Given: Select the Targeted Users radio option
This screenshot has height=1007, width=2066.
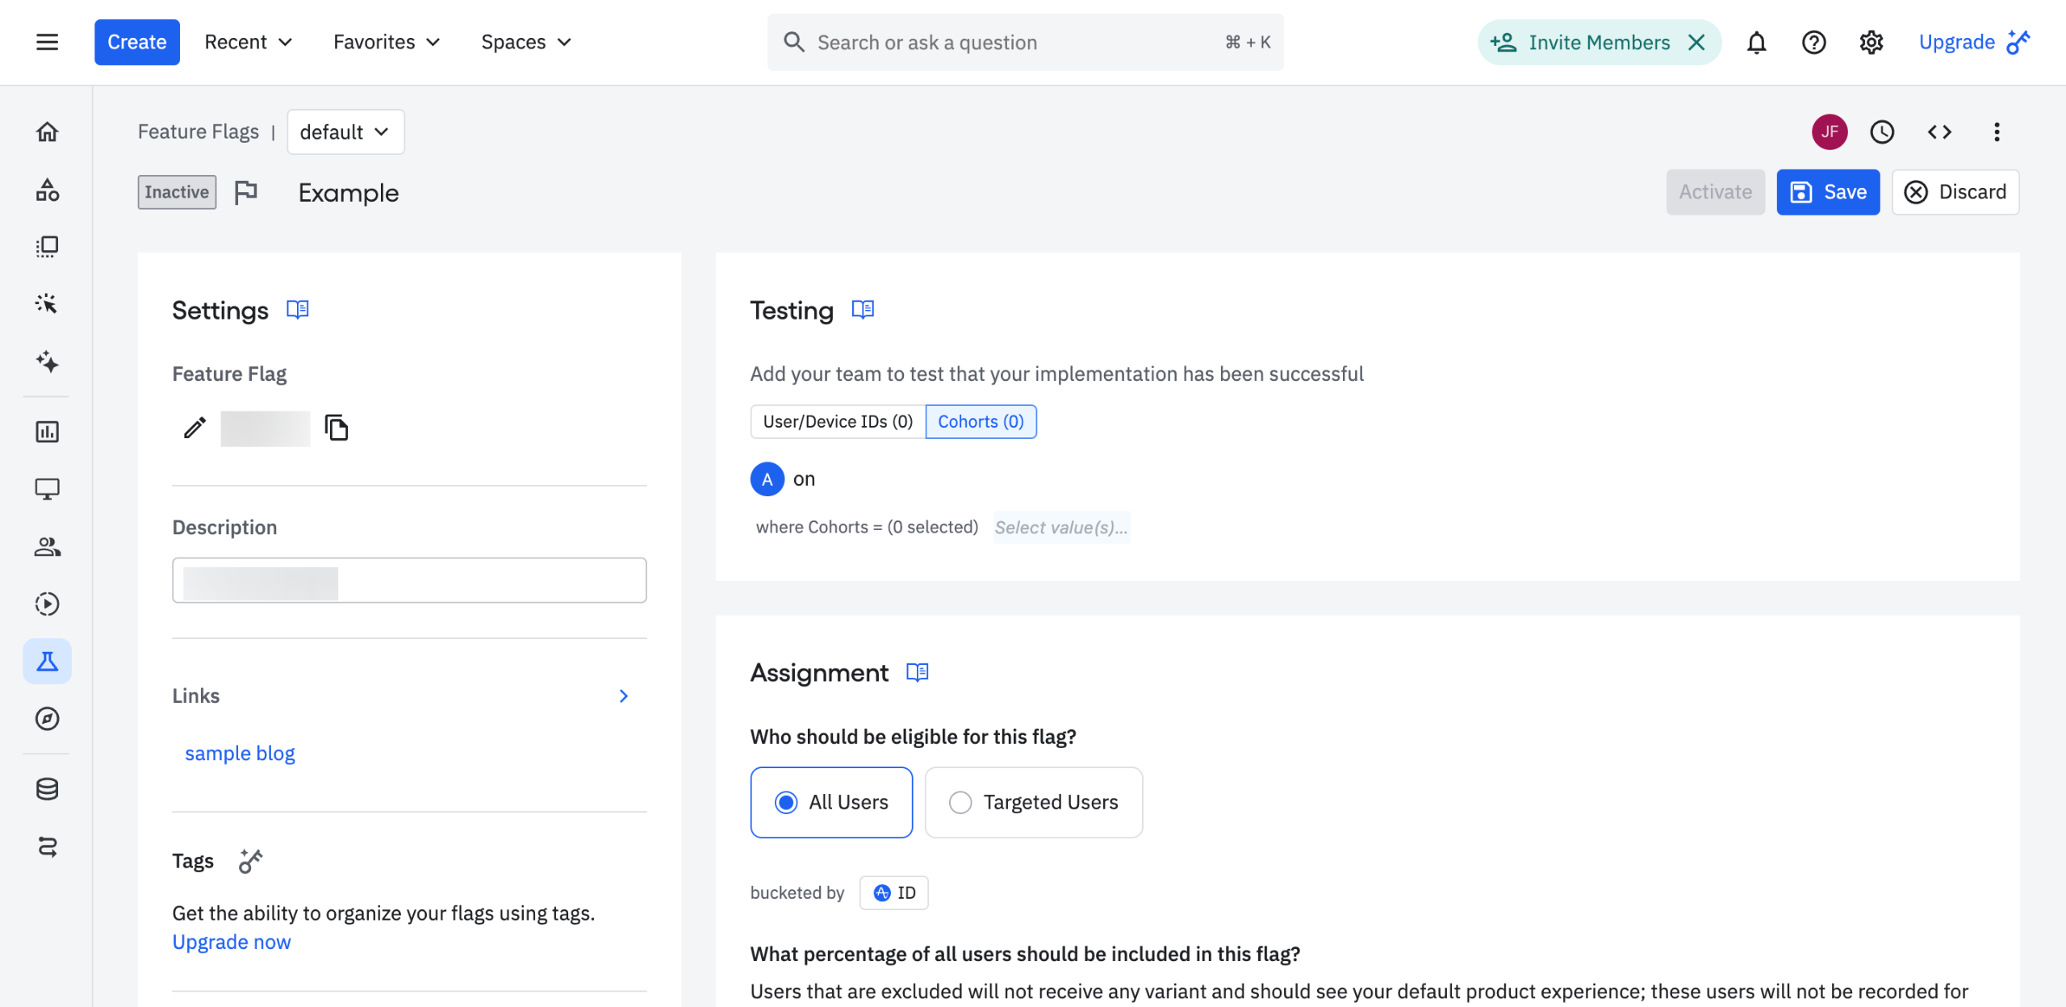Looking at the screenshot, I should [x=960, y=802].
